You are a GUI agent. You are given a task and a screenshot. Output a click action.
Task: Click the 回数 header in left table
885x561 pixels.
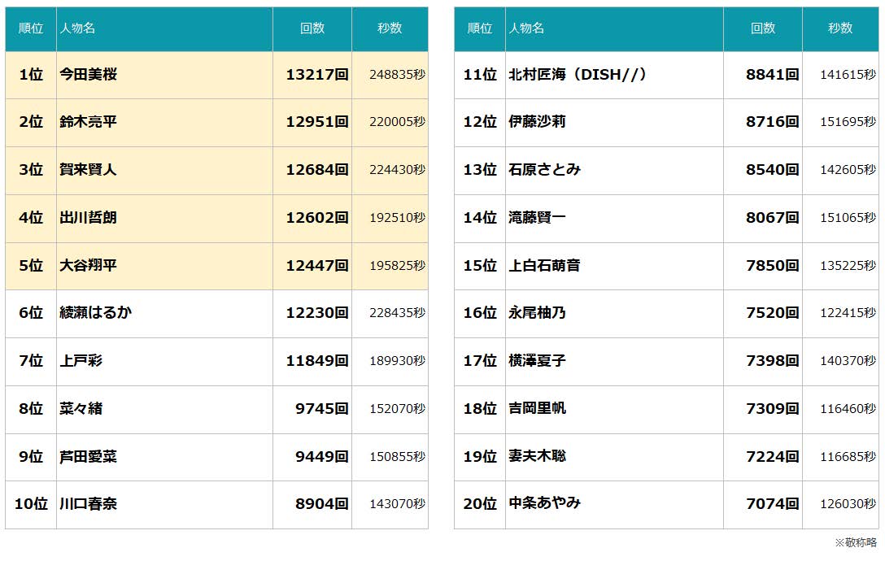pyautogui.click(x=312, y=28)
